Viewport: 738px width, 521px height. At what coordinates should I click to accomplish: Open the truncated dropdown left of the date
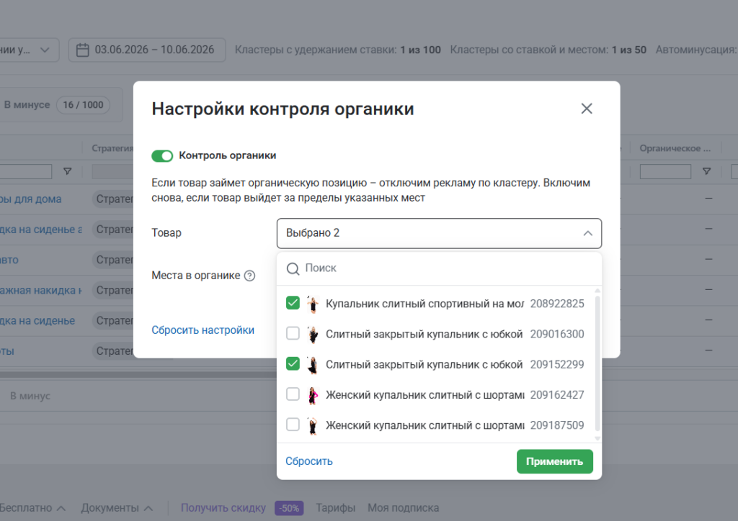[28, 50]
